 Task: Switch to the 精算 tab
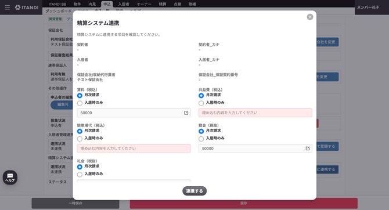[x=163, y=4]
